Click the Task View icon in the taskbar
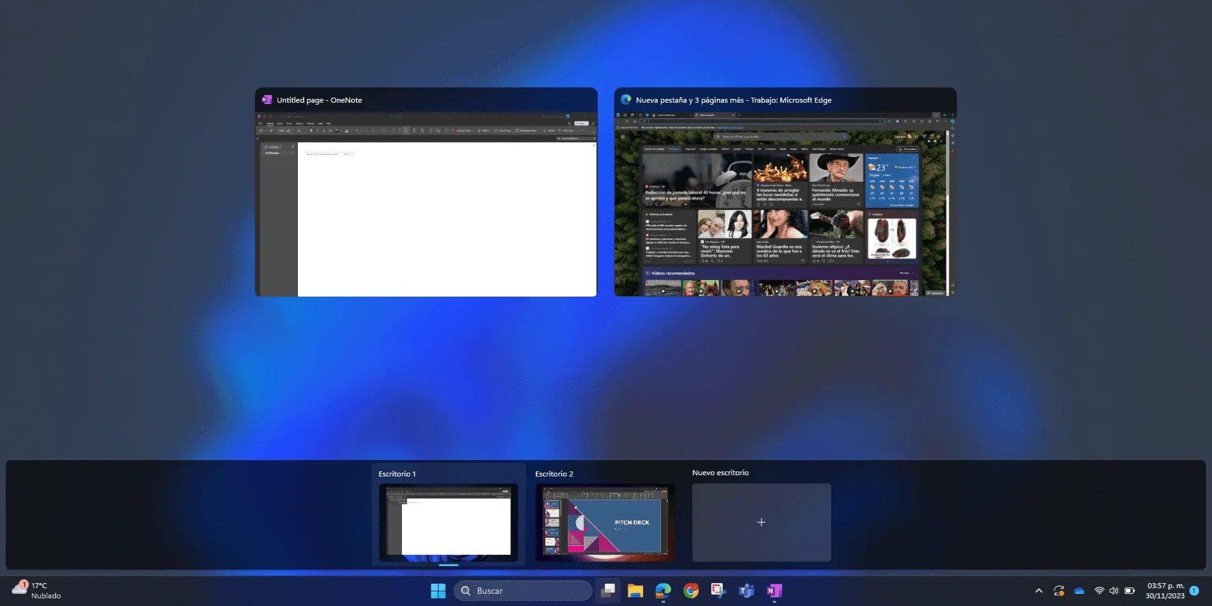 [x=608, y=591]
